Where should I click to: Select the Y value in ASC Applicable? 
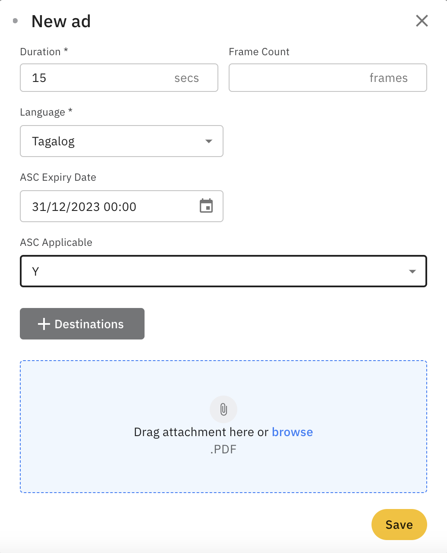(35, 271)
